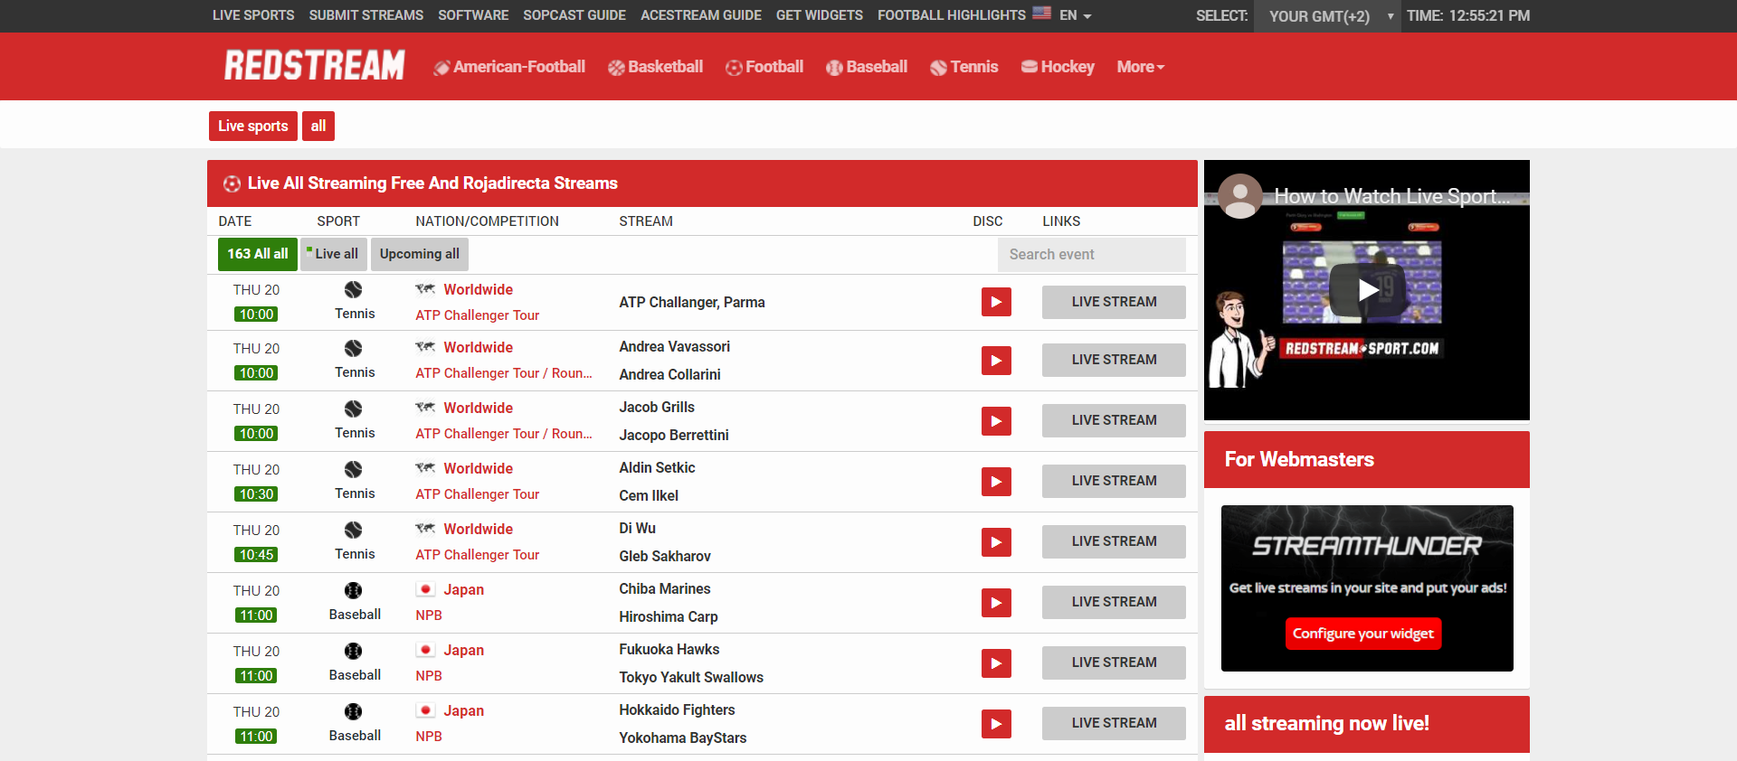The image size is (1737, 761).
Task: Click the US flag language icon
Action: tap(1041, 14)
